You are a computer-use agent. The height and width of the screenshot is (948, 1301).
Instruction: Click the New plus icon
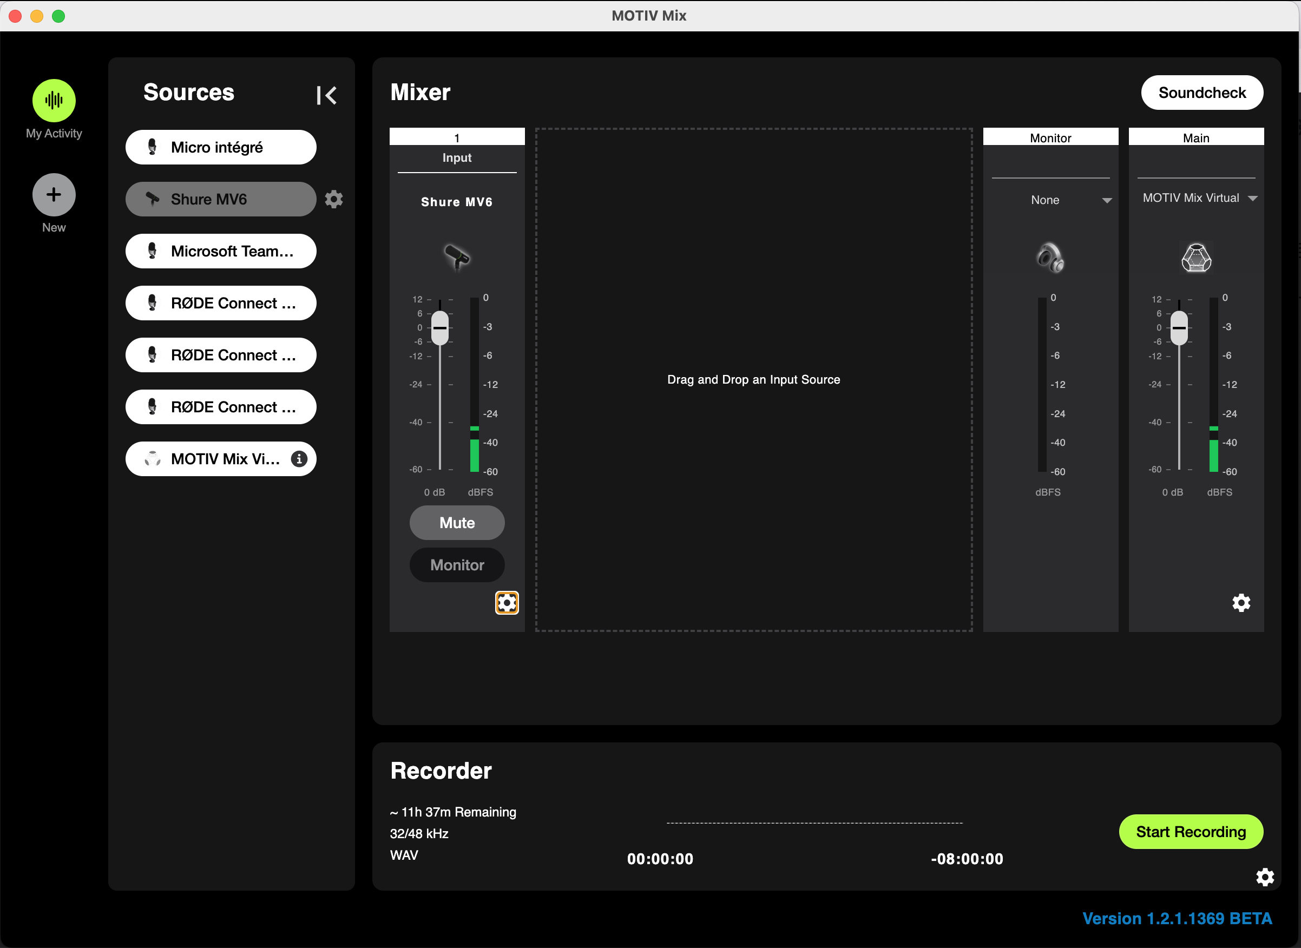pos(54,195)
